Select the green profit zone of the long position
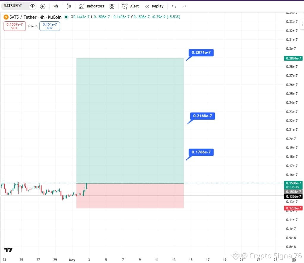 pyautogui.click(x=130, y=120)
